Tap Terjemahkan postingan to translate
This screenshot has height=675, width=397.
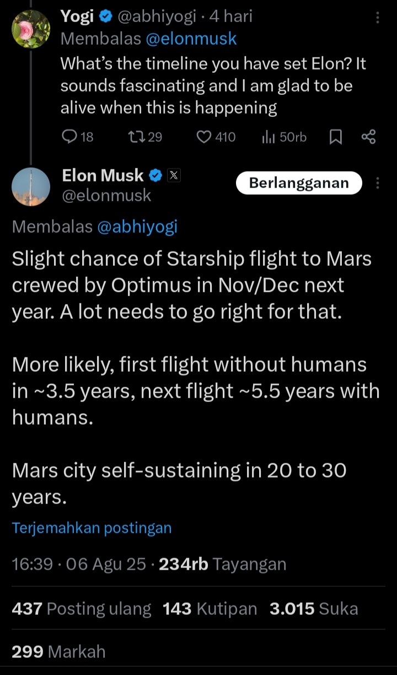coord(92,528)
